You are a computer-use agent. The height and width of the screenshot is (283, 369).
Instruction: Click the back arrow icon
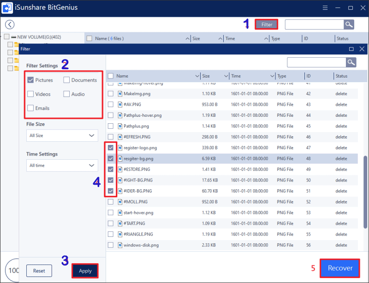(x=9, y=24)
